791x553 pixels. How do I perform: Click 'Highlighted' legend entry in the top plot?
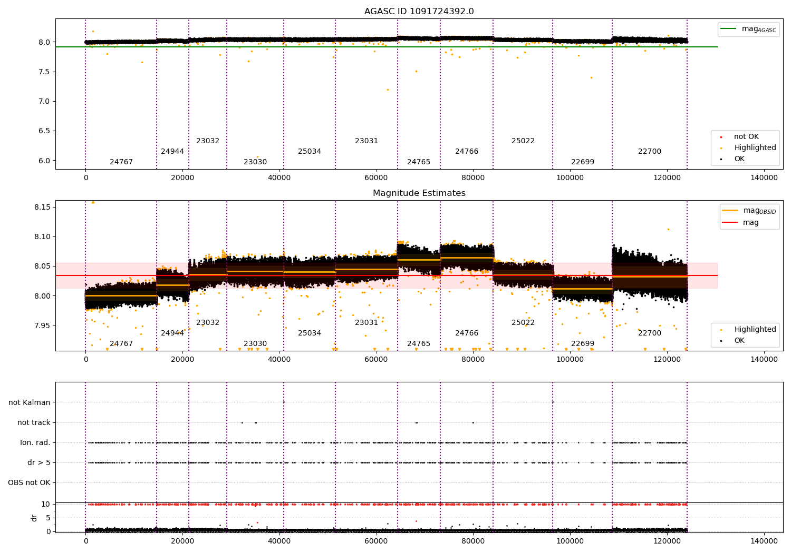[748, 148]
